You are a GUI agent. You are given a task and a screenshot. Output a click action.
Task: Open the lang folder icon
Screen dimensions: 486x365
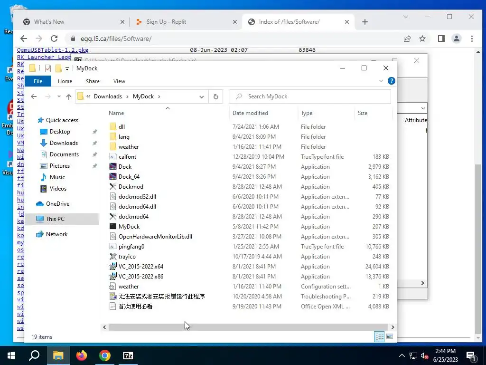click(113, 136)
